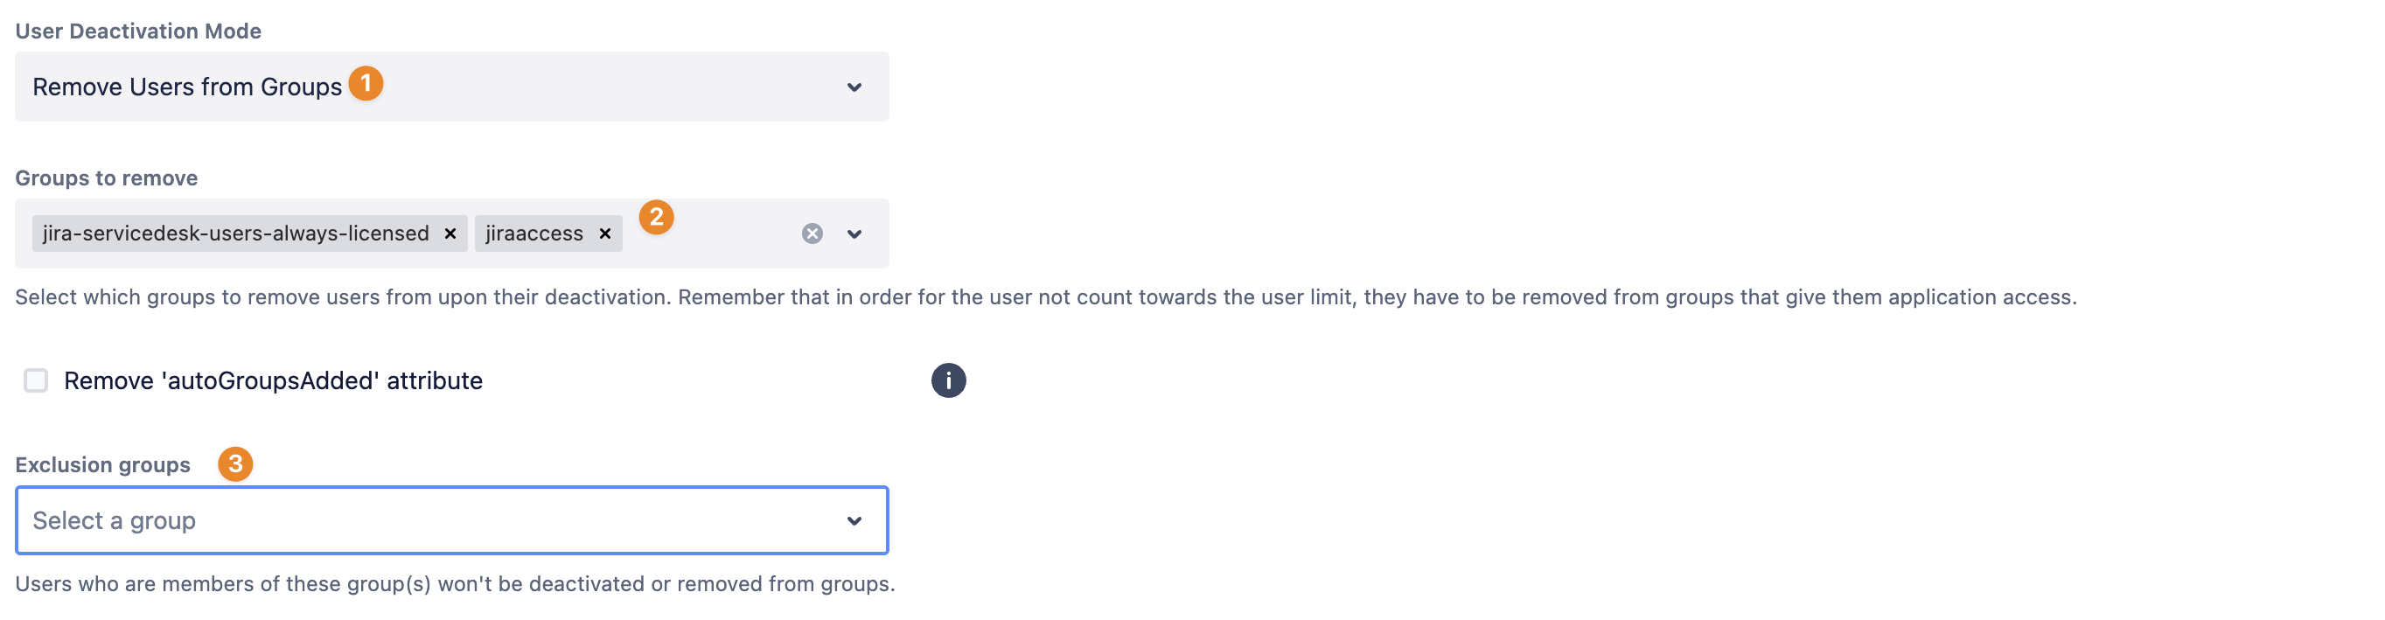Select the jiraaccess chip label
This screenshot has width=2385, height=620.
point(534,233)
